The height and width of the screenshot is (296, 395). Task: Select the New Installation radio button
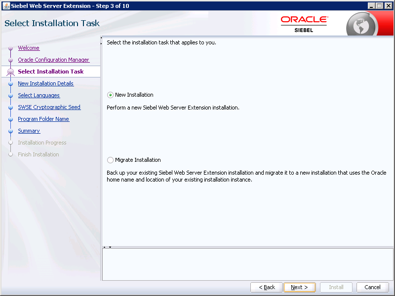[x=110, y=95]
